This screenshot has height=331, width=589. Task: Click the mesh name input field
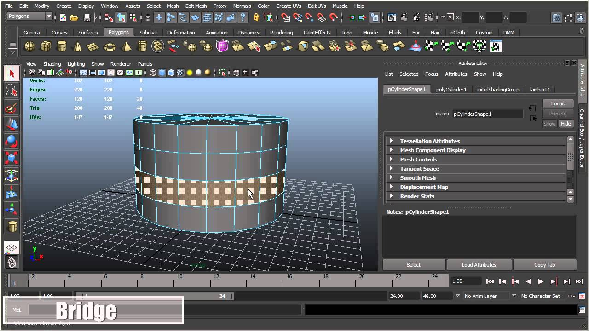pos(487,114)
